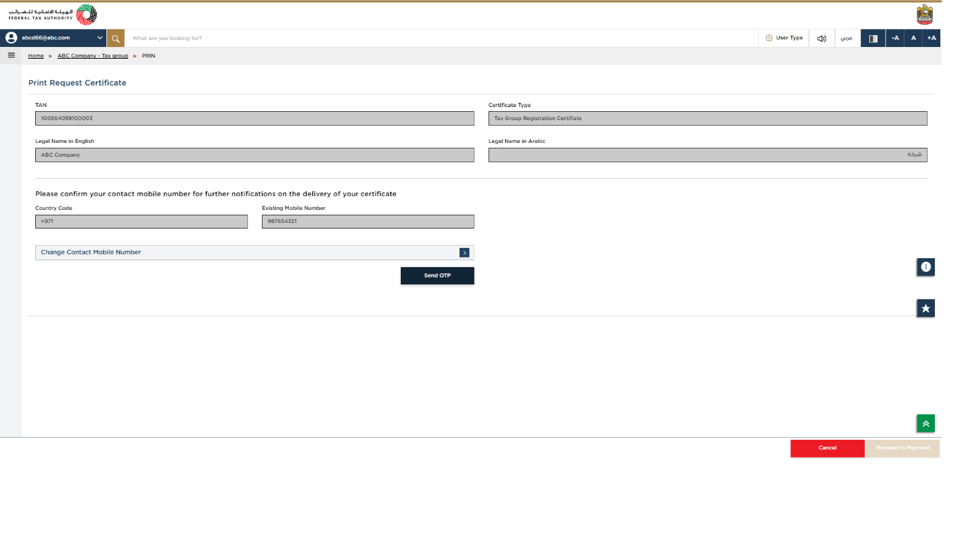Click the user profile avatar icon
Viewport: 977px width, 553px height.
tap(11, 38)
